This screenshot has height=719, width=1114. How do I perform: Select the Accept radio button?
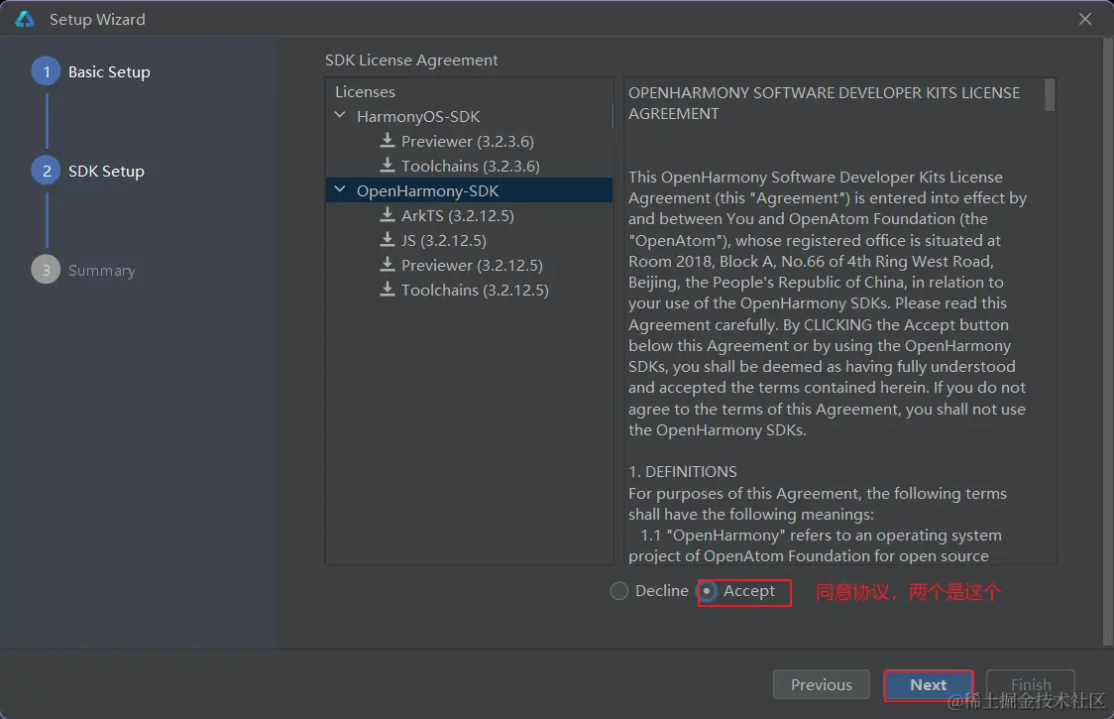point(707,591)
